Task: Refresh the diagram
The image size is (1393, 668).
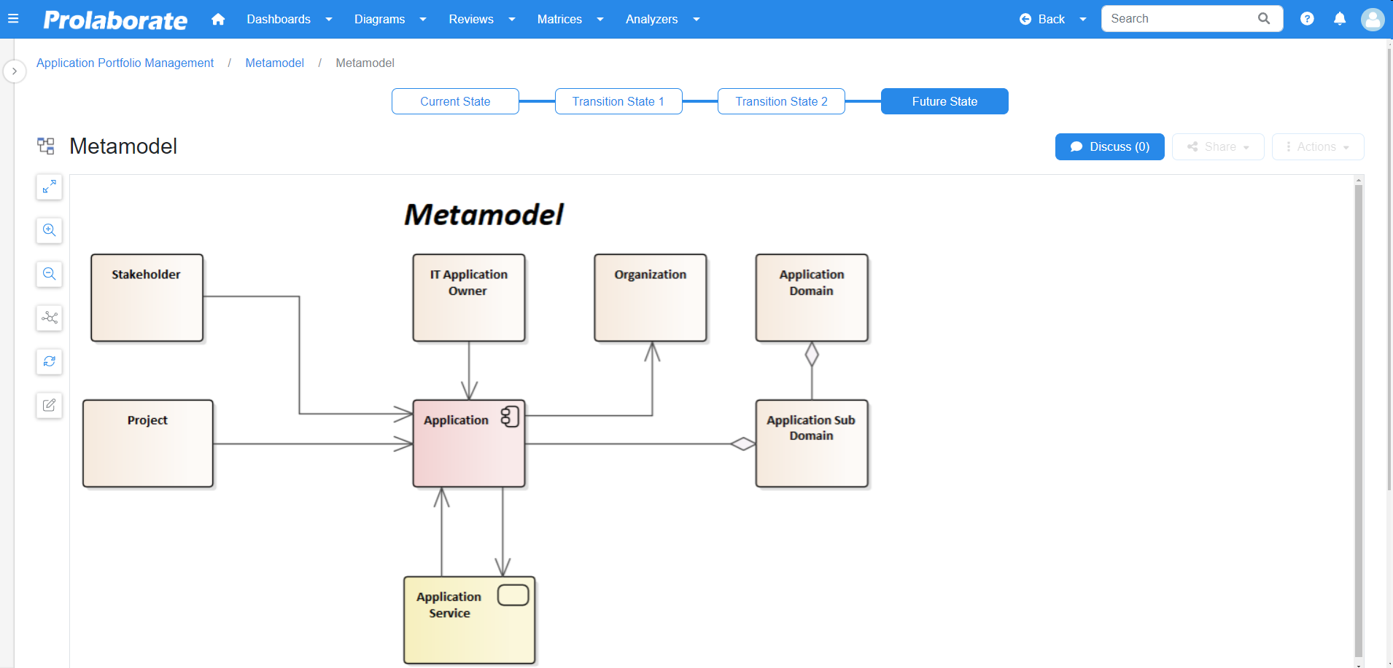Action: 49,362
